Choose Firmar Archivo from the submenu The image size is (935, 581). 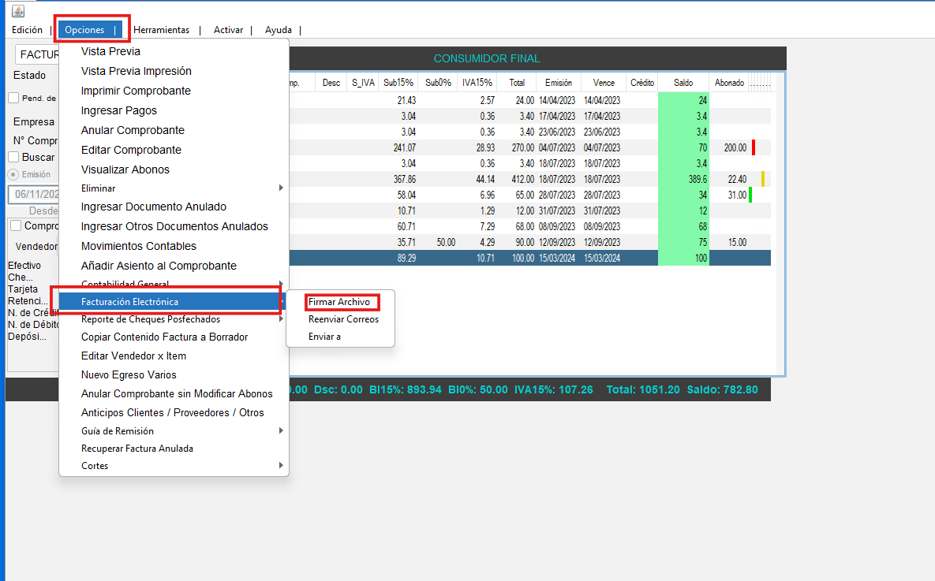(x=339, y=302)
